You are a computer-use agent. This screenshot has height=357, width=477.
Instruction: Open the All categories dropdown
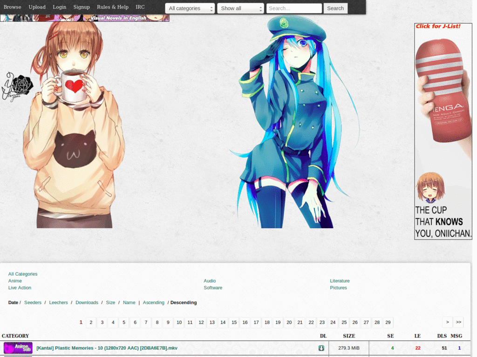point(190,8)
